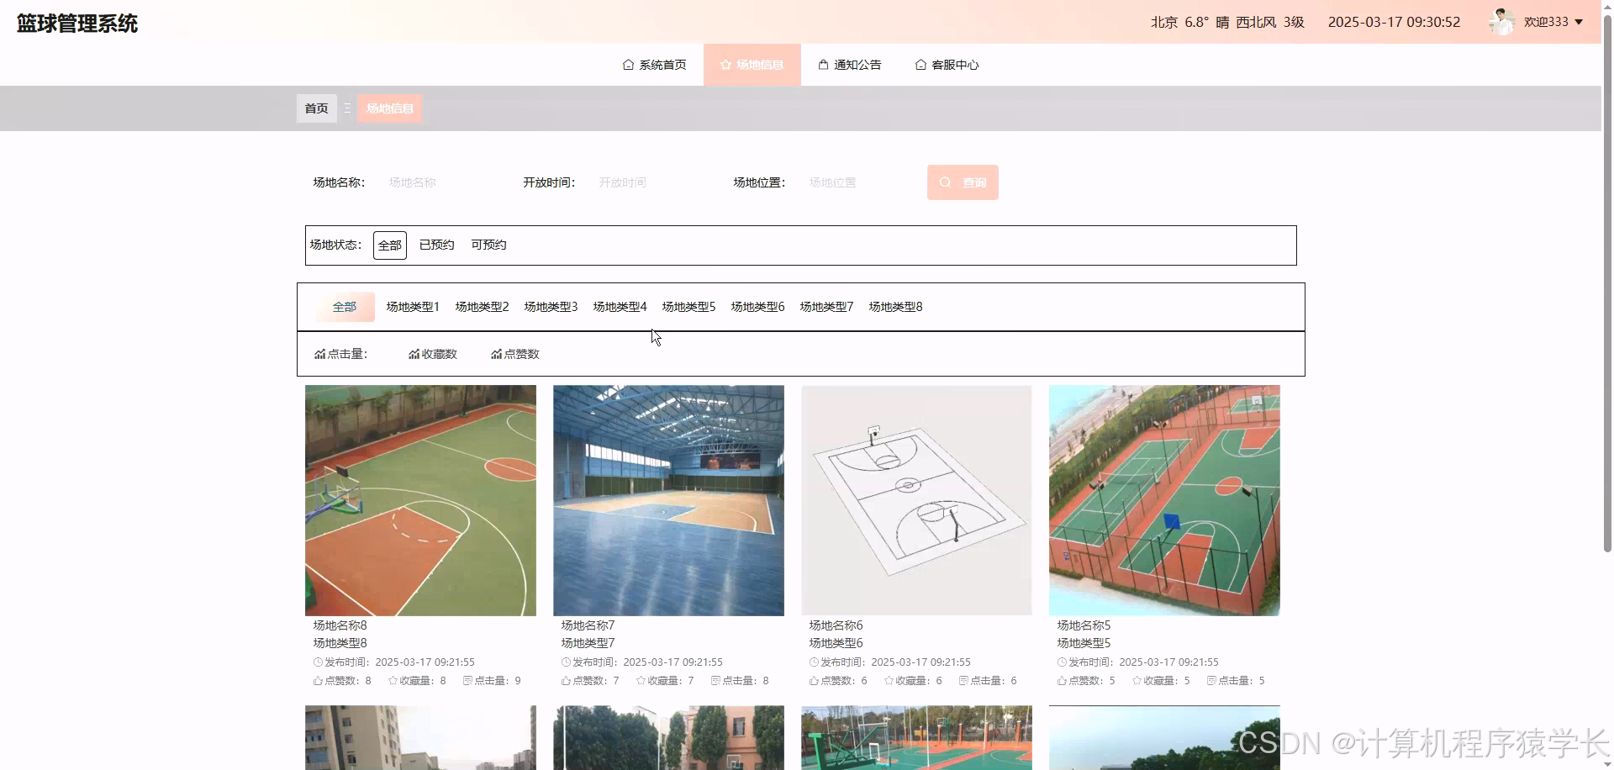Switch to the 场地类型8 tab

click(x=894, y=306)
